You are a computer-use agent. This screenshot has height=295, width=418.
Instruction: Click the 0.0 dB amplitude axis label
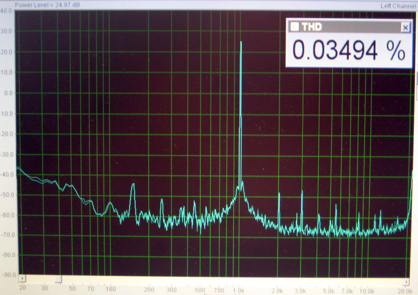8,93
